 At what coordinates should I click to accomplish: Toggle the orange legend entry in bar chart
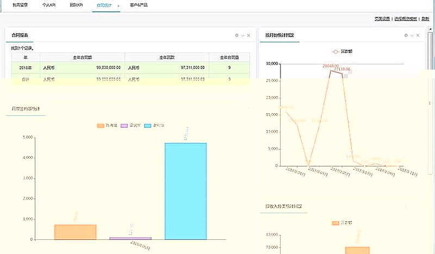tap(107, 126)
